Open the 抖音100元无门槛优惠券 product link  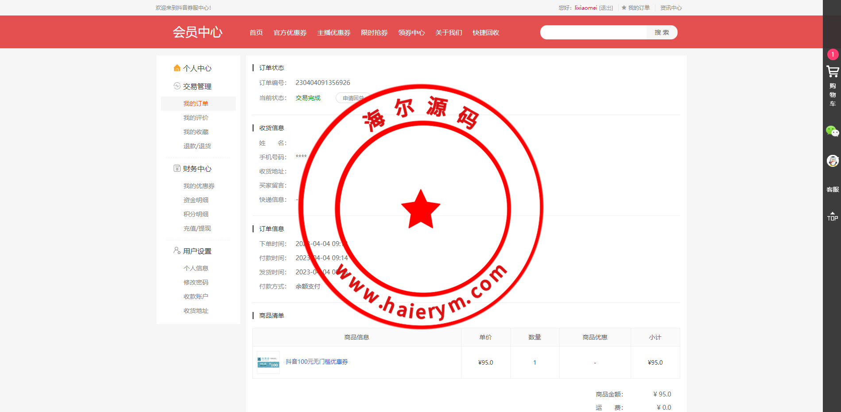317,362
